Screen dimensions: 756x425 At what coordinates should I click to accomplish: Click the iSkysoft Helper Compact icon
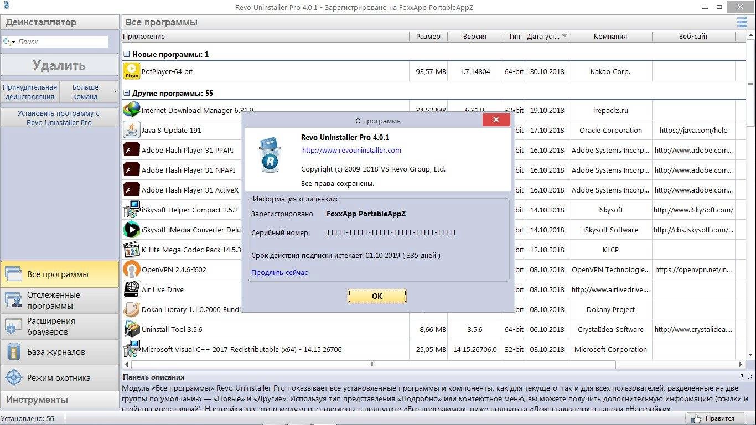pyautogui.click(x=132, y=210)
